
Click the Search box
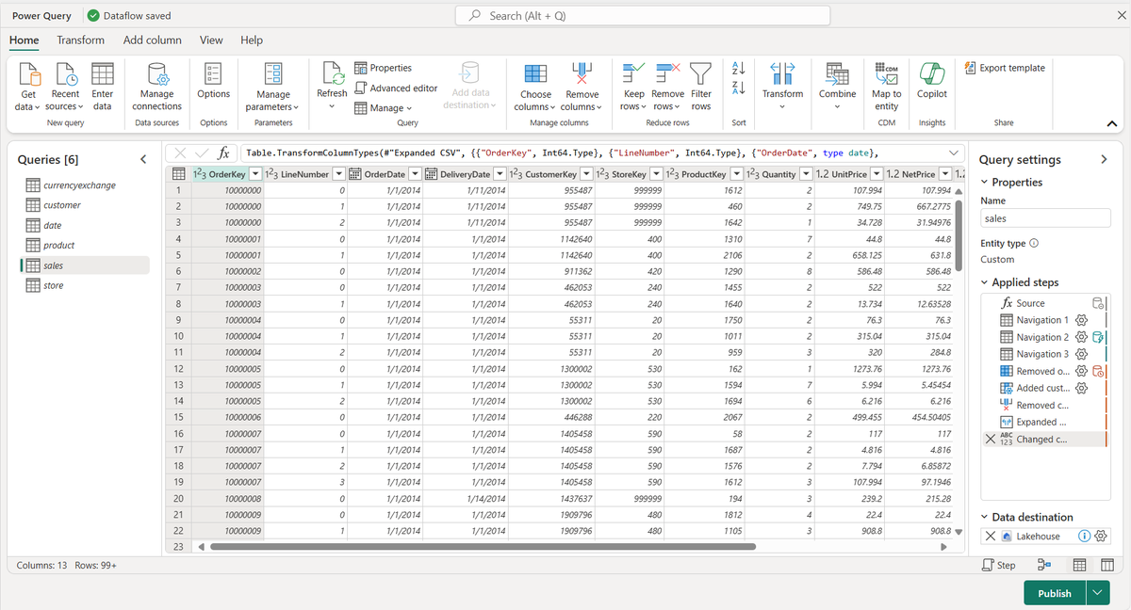pos(643,16)
